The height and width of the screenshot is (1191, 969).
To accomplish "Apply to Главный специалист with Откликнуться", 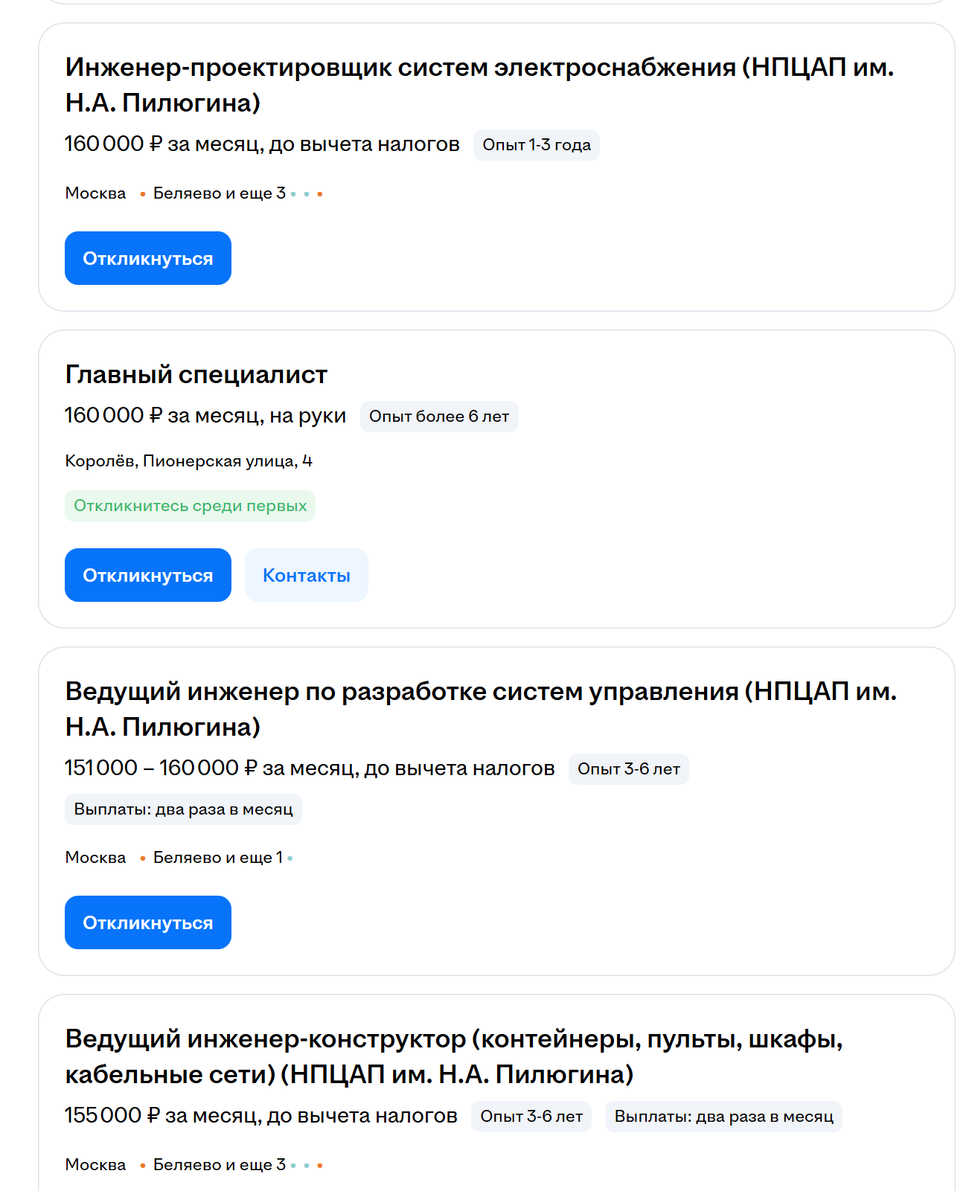I will (147, 575).
